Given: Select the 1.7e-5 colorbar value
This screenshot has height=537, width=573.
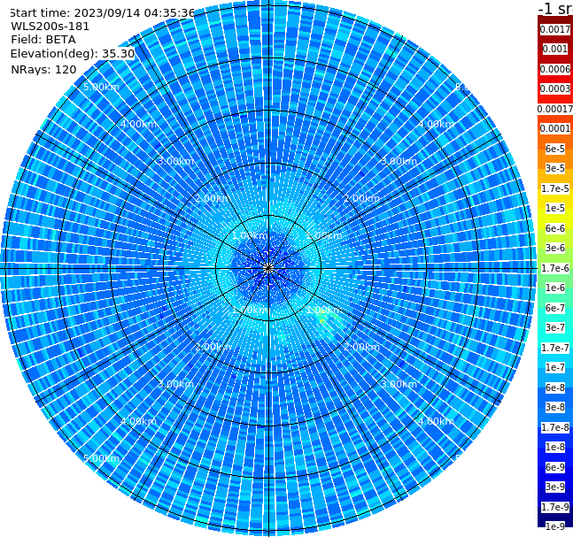Looking at the screenshot, I should (x=555, y=188).
